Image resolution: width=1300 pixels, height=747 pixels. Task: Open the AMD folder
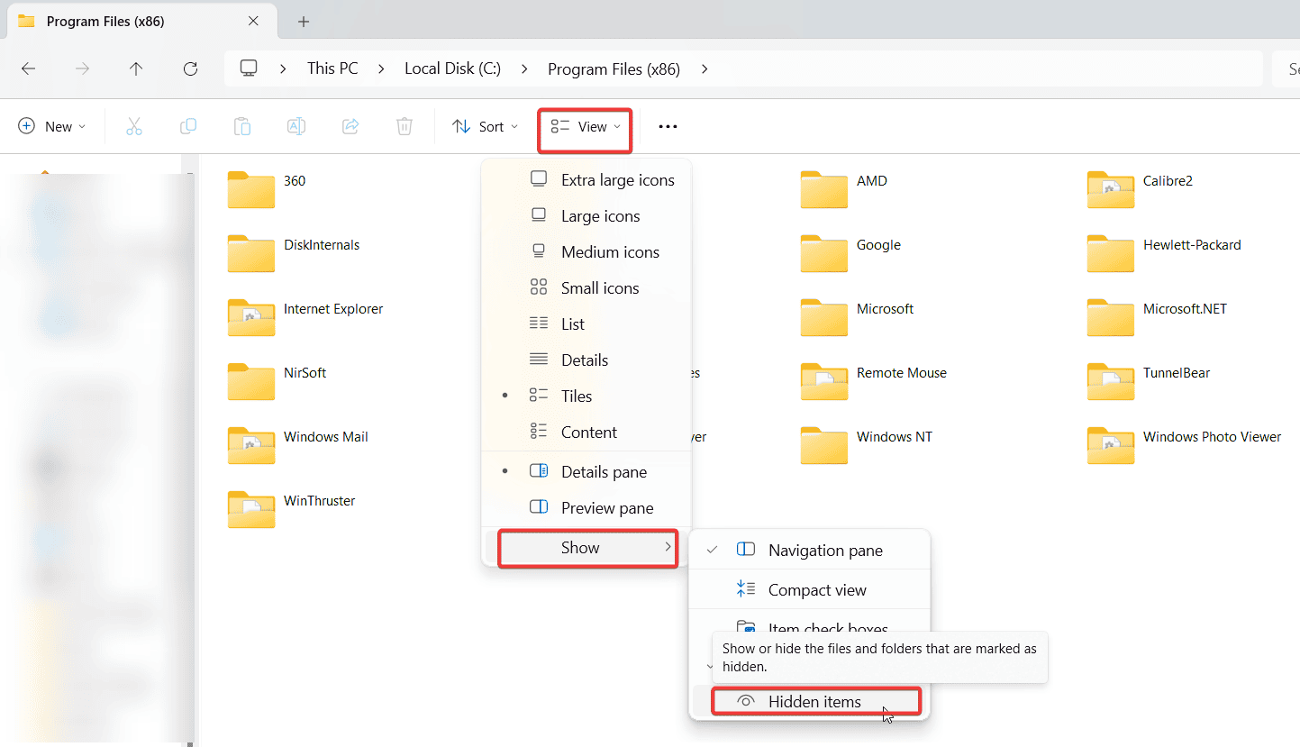click(844, 189)
